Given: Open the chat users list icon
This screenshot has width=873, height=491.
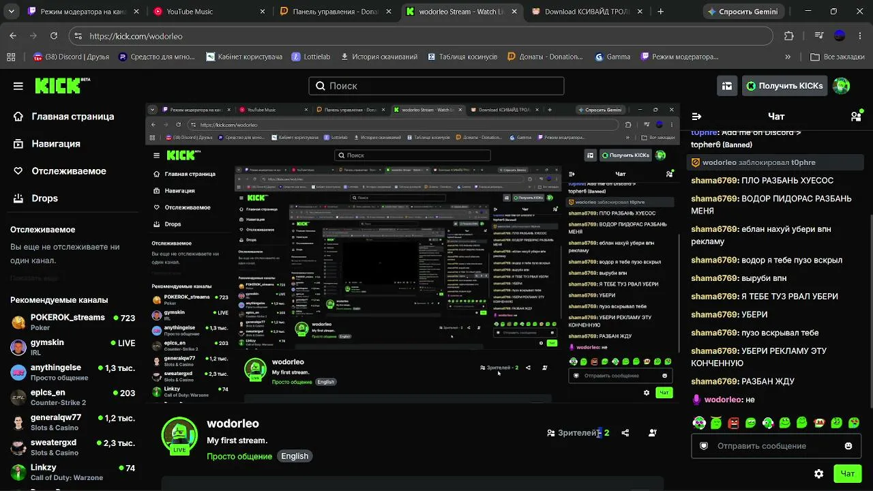Looking at the screenshot, I should 857,117.
